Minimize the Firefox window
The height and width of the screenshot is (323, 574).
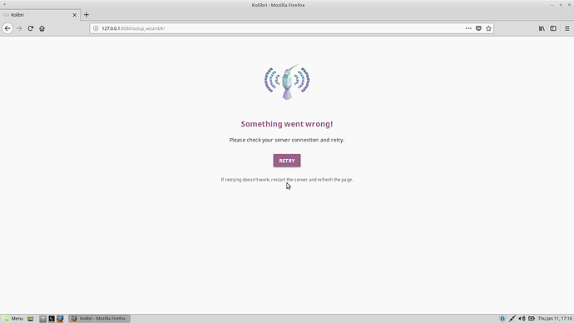[x=552, y=5]
